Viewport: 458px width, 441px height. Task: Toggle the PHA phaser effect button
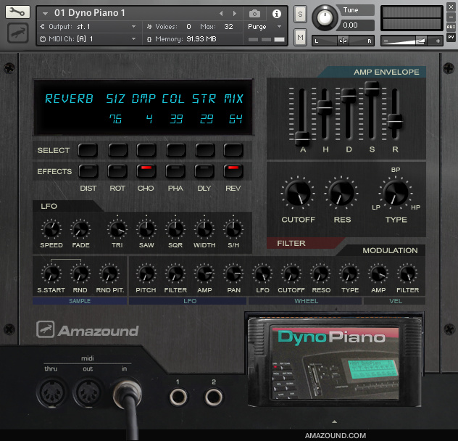175,171
